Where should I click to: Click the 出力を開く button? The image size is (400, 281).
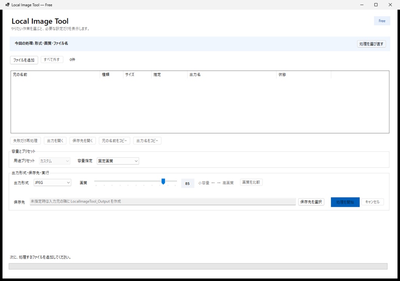pos(55,141)
